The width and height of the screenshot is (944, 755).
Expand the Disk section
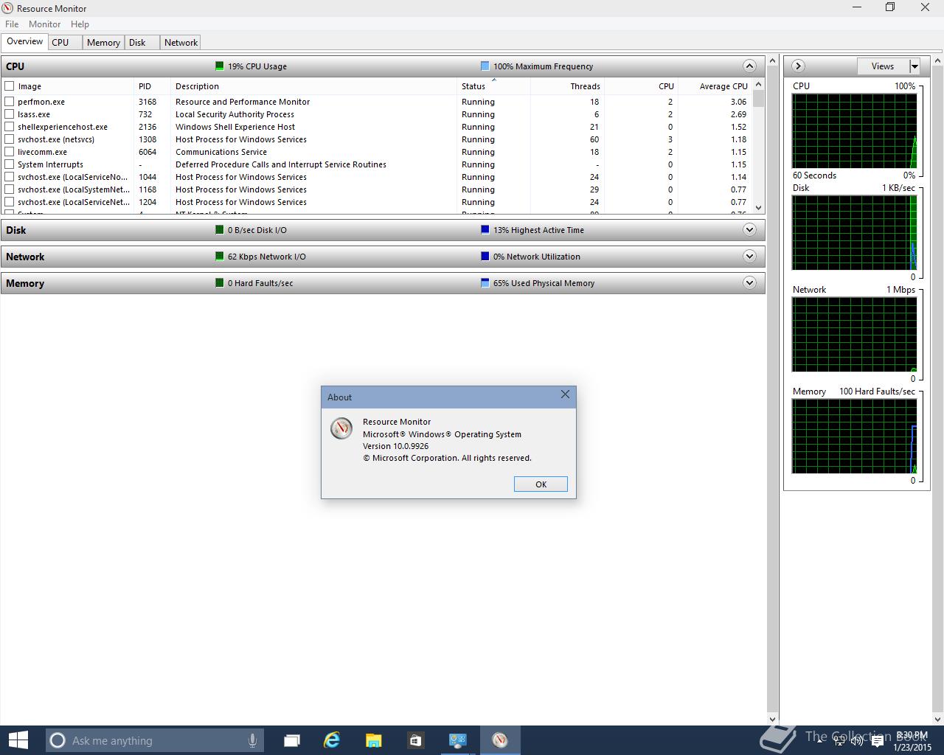click(749, 229)
